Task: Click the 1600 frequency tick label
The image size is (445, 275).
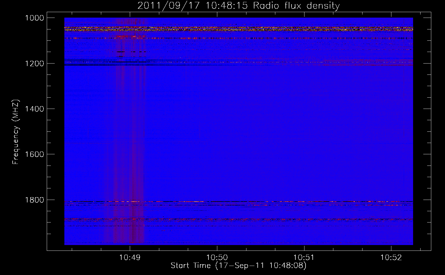Action: point(34,154)
